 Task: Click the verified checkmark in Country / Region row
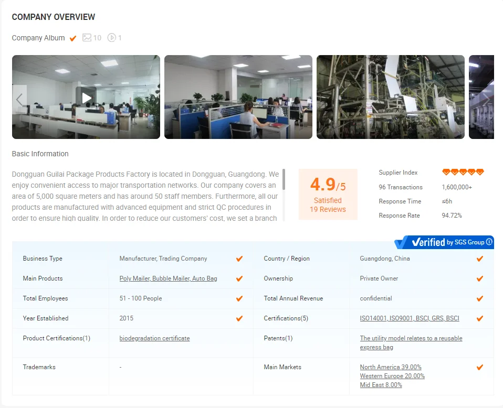click(x=480, y=259)
